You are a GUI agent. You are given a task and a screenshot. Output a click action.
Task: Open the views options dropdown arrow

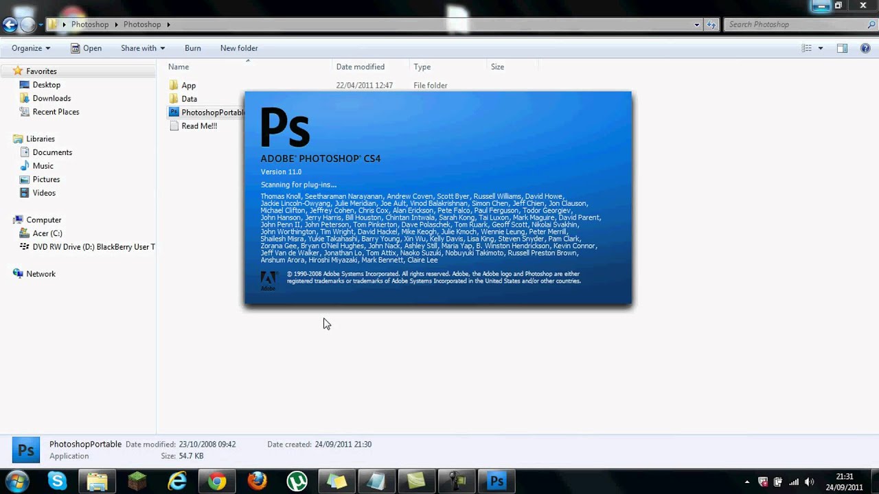click(821, 48)
